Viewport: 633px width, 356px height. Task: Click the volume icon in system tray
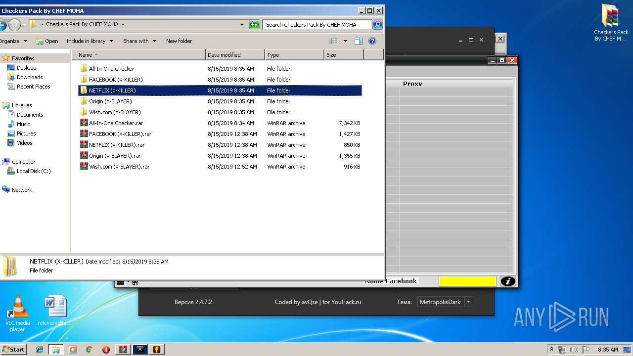(573, 350)
